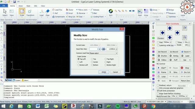Click the Compensate tool
This screenshot has height=109, width=195.
coord(58,17)
